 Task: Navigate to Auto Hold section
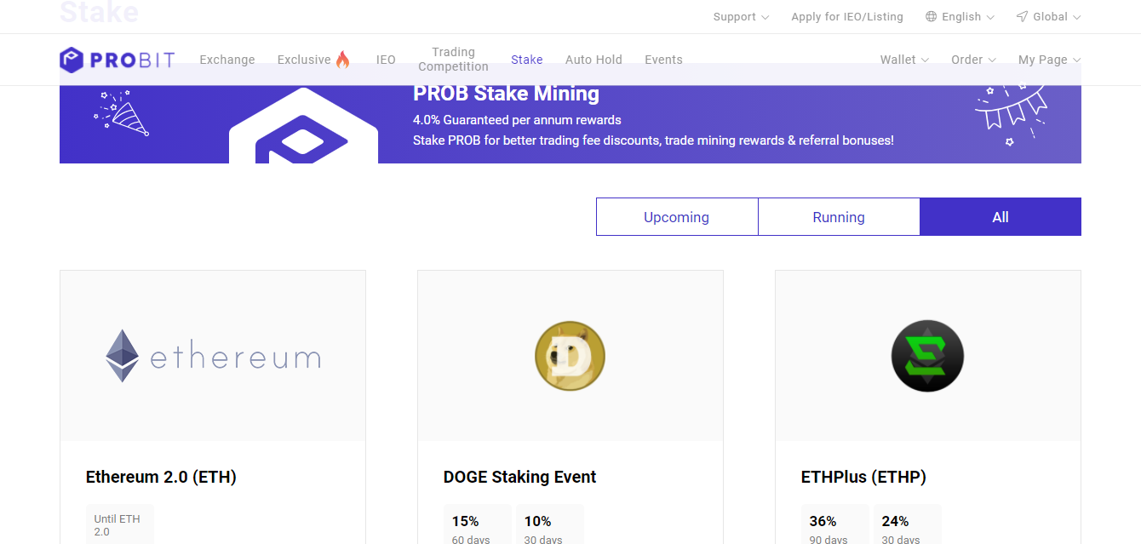593,60
